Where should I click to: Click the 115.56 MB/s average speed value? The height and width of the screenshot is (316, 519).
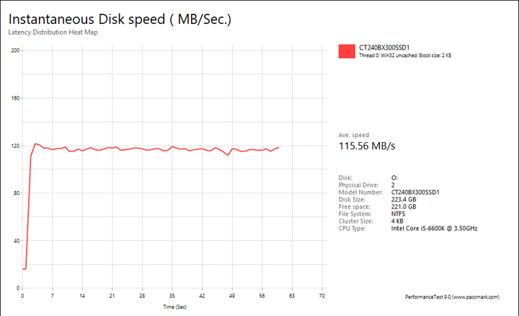(x=367, y=146)
